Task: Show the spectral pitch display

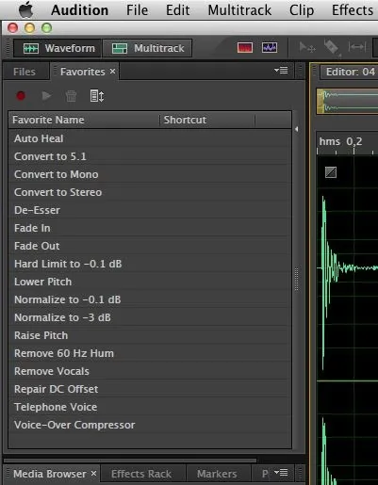Action: click(x=270, y=48)
